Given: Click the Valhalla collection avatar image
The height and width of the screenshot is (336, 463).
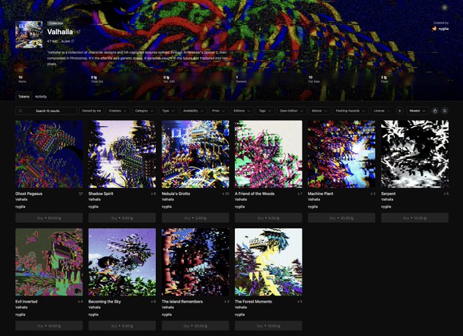Looking at the screenshot, I should (29, 35).
